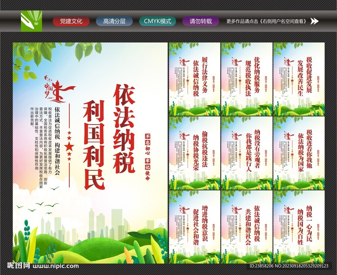Open the 纳税一心为民 纳税国为百姓 poster thumbnail
337x275 pixels.
pyautogui.click(x=299, y=227)
